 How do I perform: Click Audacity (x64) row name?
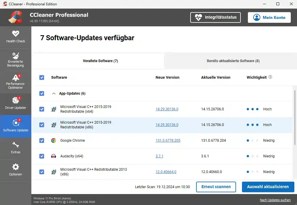tap(72, 156)
